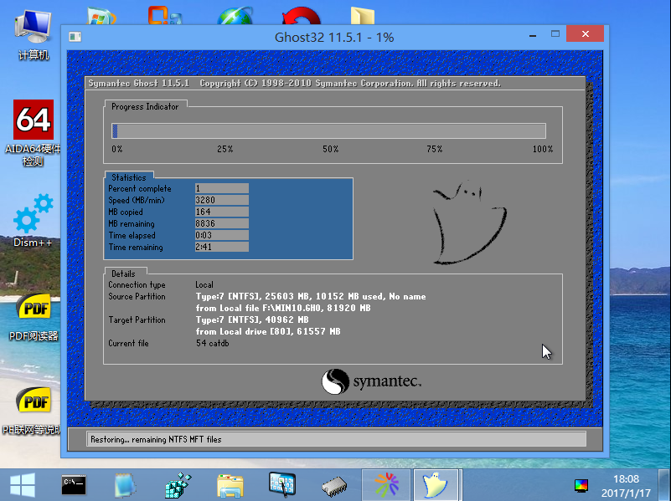The width and height of the screenshot is (671, 501).
Task: Click the restore progress bar
Action: [328, 130]
